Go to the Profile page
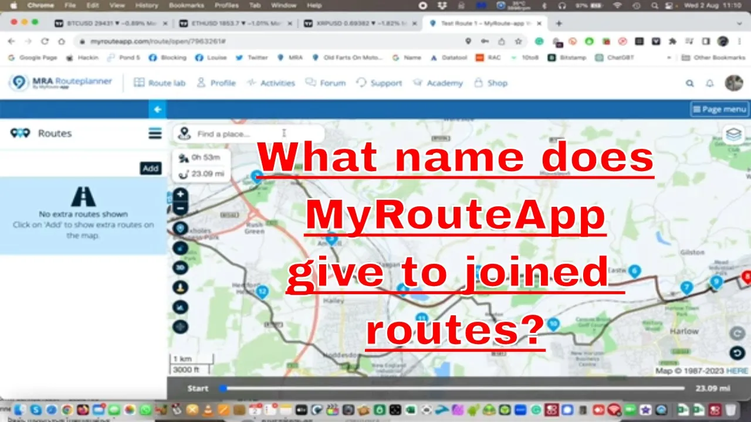Image resolution: width=751 pixels, height=422 pixels. pyautogui.click(x=216, y=83)
